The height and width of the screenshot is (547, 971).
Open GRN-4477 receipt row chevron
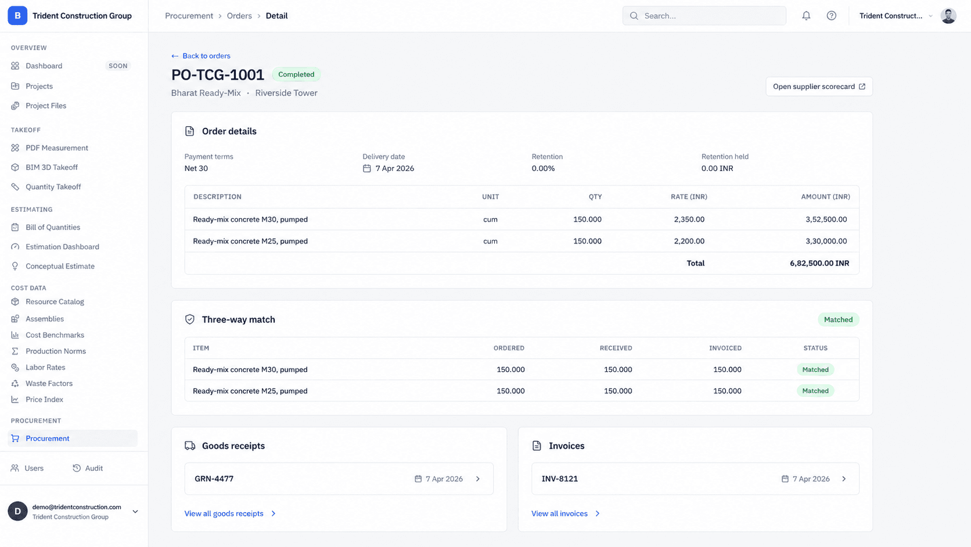click(x=478, y=479)
